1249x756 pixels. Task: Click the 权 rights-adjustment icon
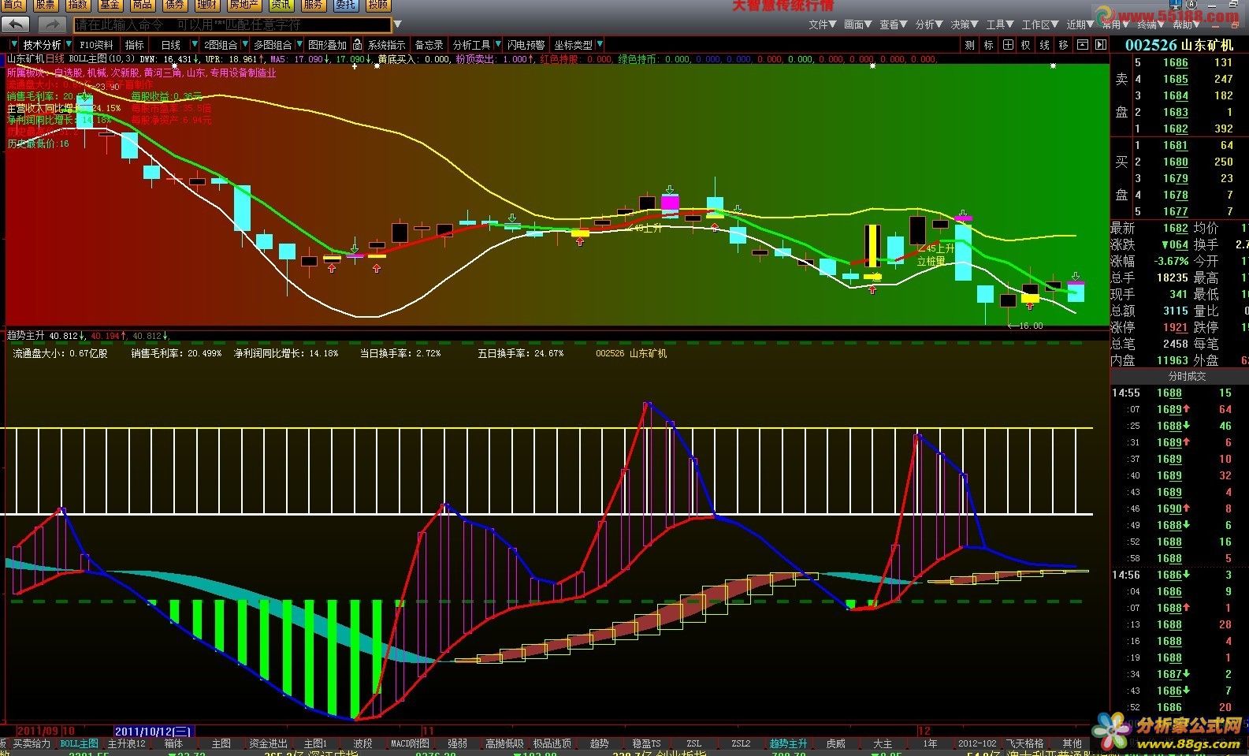[1026, 45]
